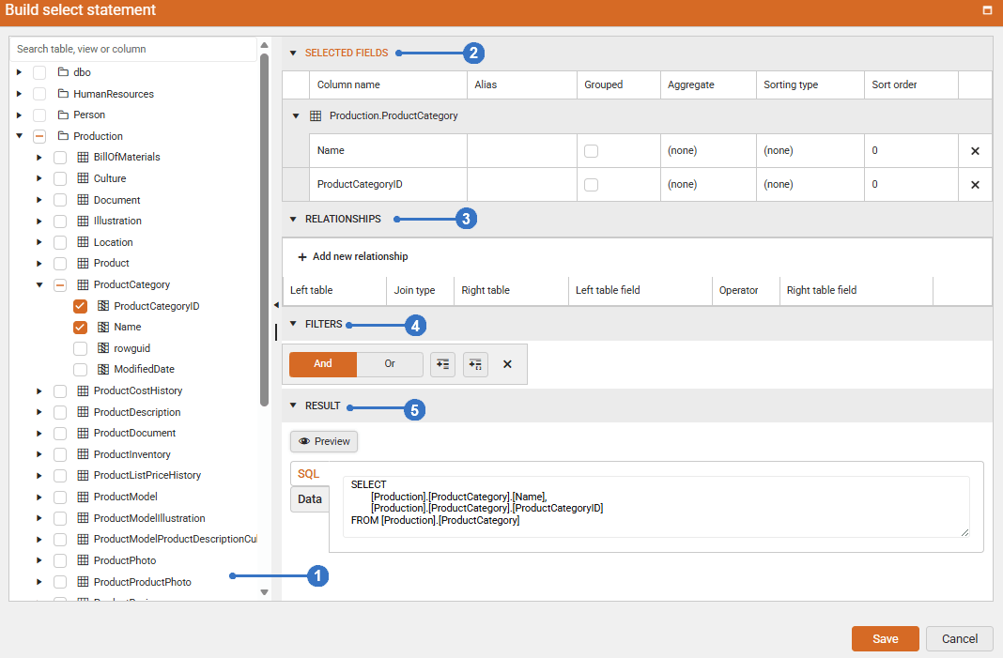Expand the ProductCostHistory table node
Viewport: 1003px width, 658px height.
point(38,390)
